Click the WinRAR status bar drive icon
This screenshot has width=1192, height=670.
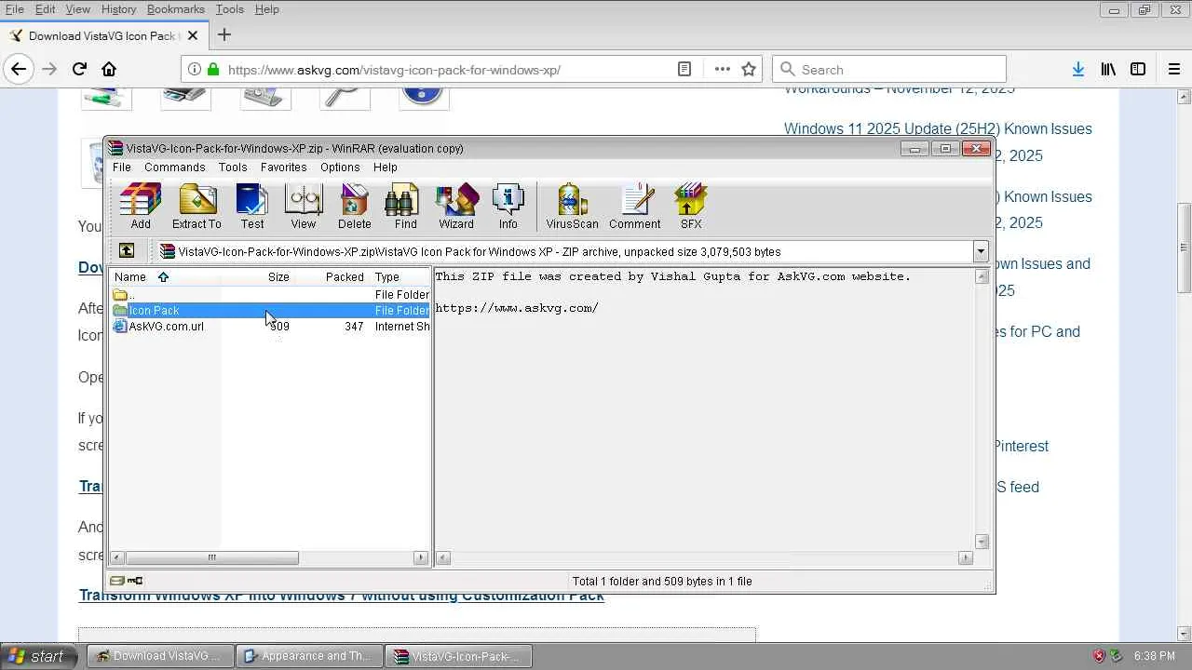click(x=116, y=581)
